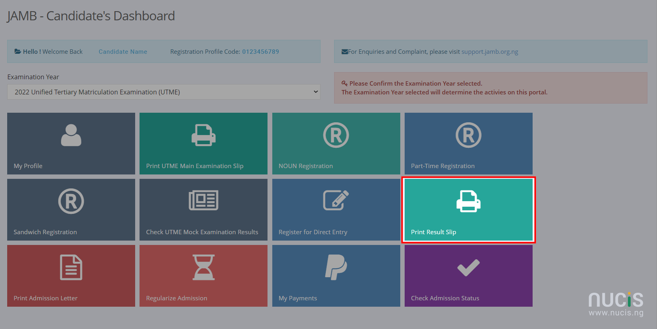Click the Sandwich Registration icon
This screenshot has width=657, height=329.
[71, 201]
